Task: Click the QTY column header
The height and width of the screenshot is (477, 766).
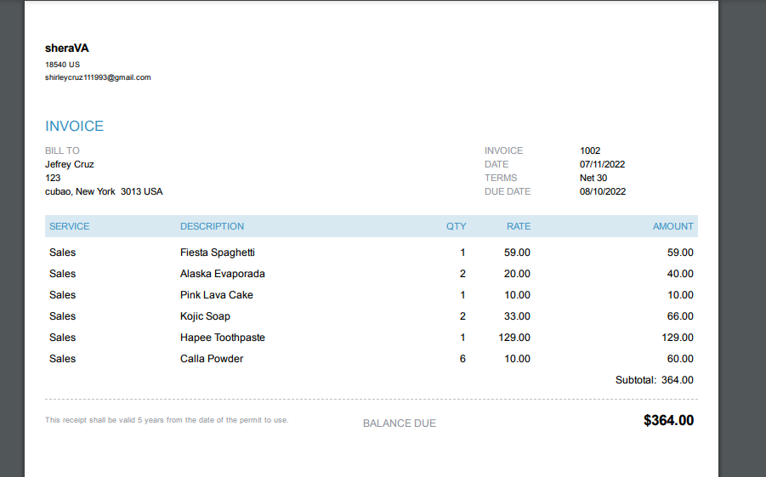Action: [456, 226]
